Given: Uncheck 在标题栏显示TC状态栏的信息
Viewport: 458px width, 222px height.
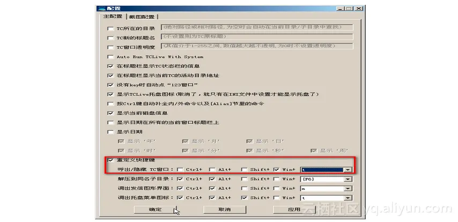Looking at the screenshot, I should [x=110, y=66].
